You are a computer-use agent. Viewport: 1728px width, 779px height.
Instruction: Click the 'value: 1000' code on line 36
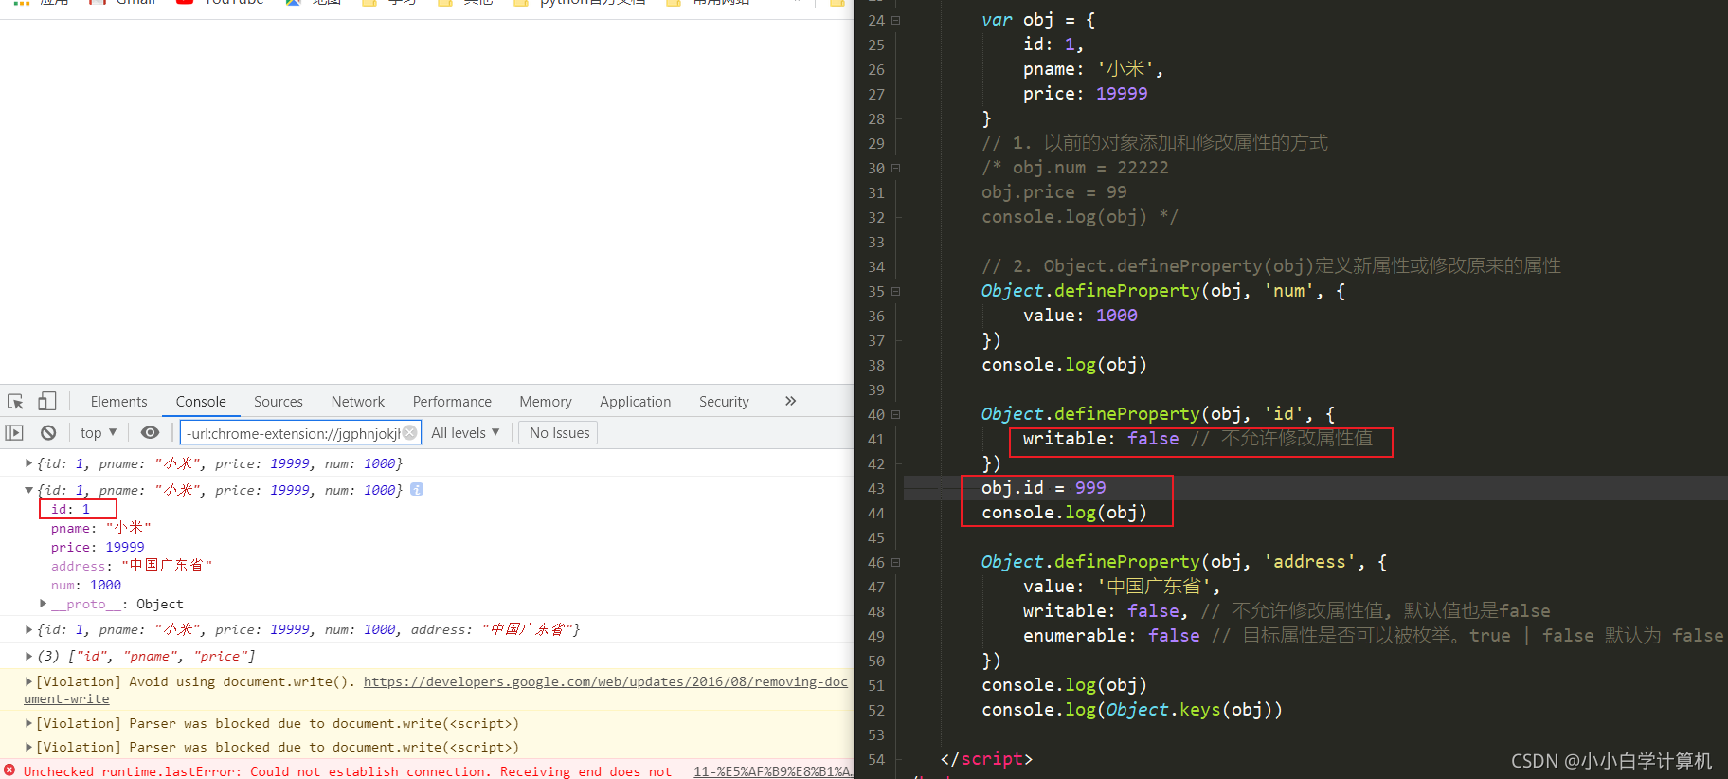click(1080, 316)
